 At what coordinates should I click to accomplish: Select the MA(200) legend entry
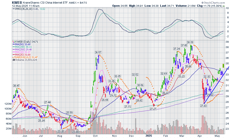[25, 47]
